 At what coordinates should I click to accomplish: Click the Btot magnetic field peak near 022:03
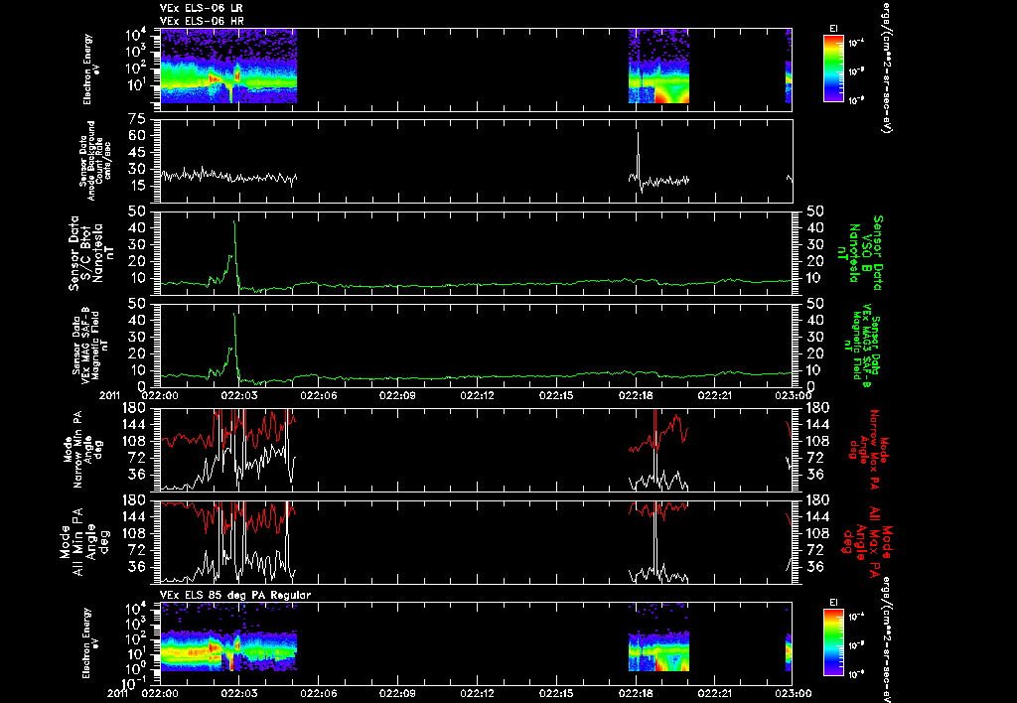click(234, 222)
